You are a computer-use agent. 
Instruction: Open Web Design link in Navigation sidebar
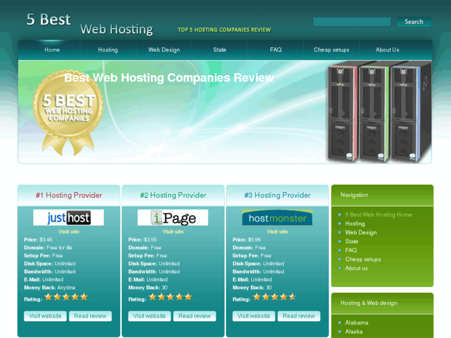[361, 233]
